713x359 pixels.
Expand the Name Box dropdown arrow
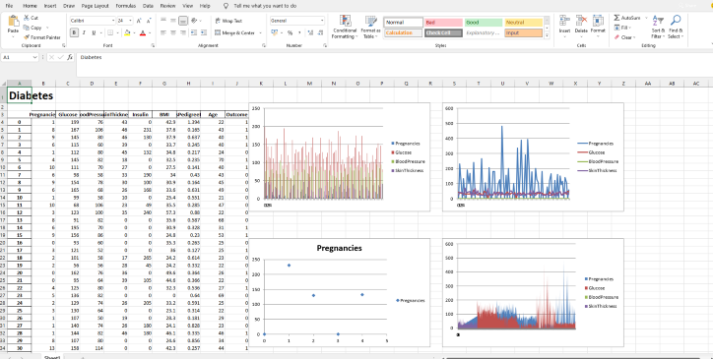[35, 58]
